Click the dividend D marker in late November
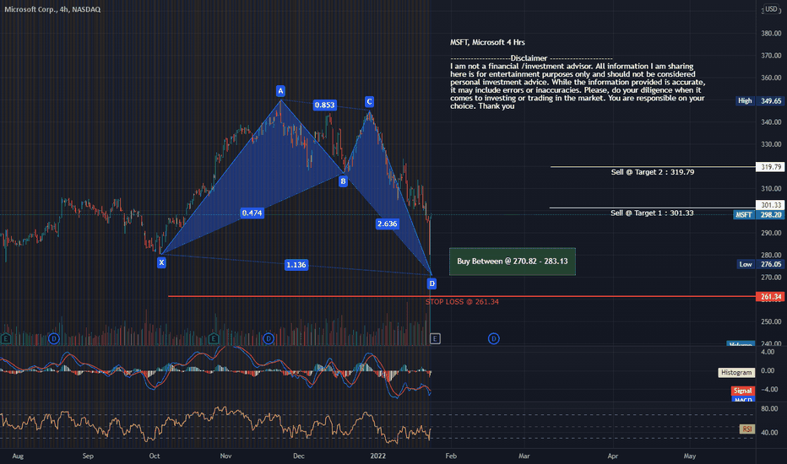The width and height of the screenshot is (787, 464). click(x=269, y=338)
